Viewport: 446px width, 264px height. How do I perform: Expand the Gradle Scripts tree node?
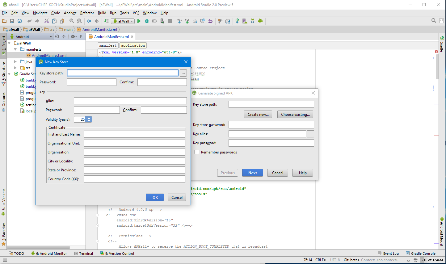pos(9,74)
